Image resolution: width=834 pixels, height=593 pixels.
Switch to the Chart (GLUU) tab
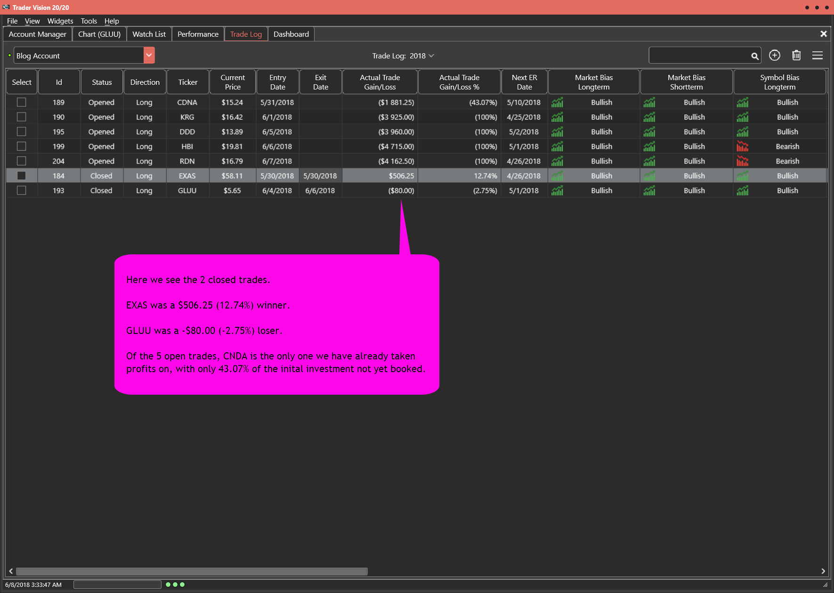99,34
